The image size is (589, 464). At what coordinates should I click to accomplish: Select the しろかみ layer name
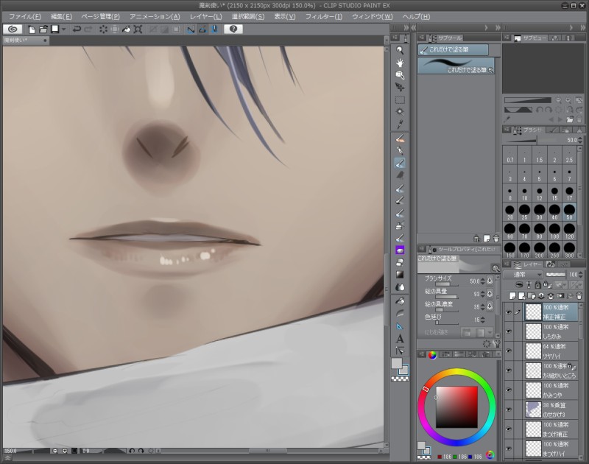551,337
